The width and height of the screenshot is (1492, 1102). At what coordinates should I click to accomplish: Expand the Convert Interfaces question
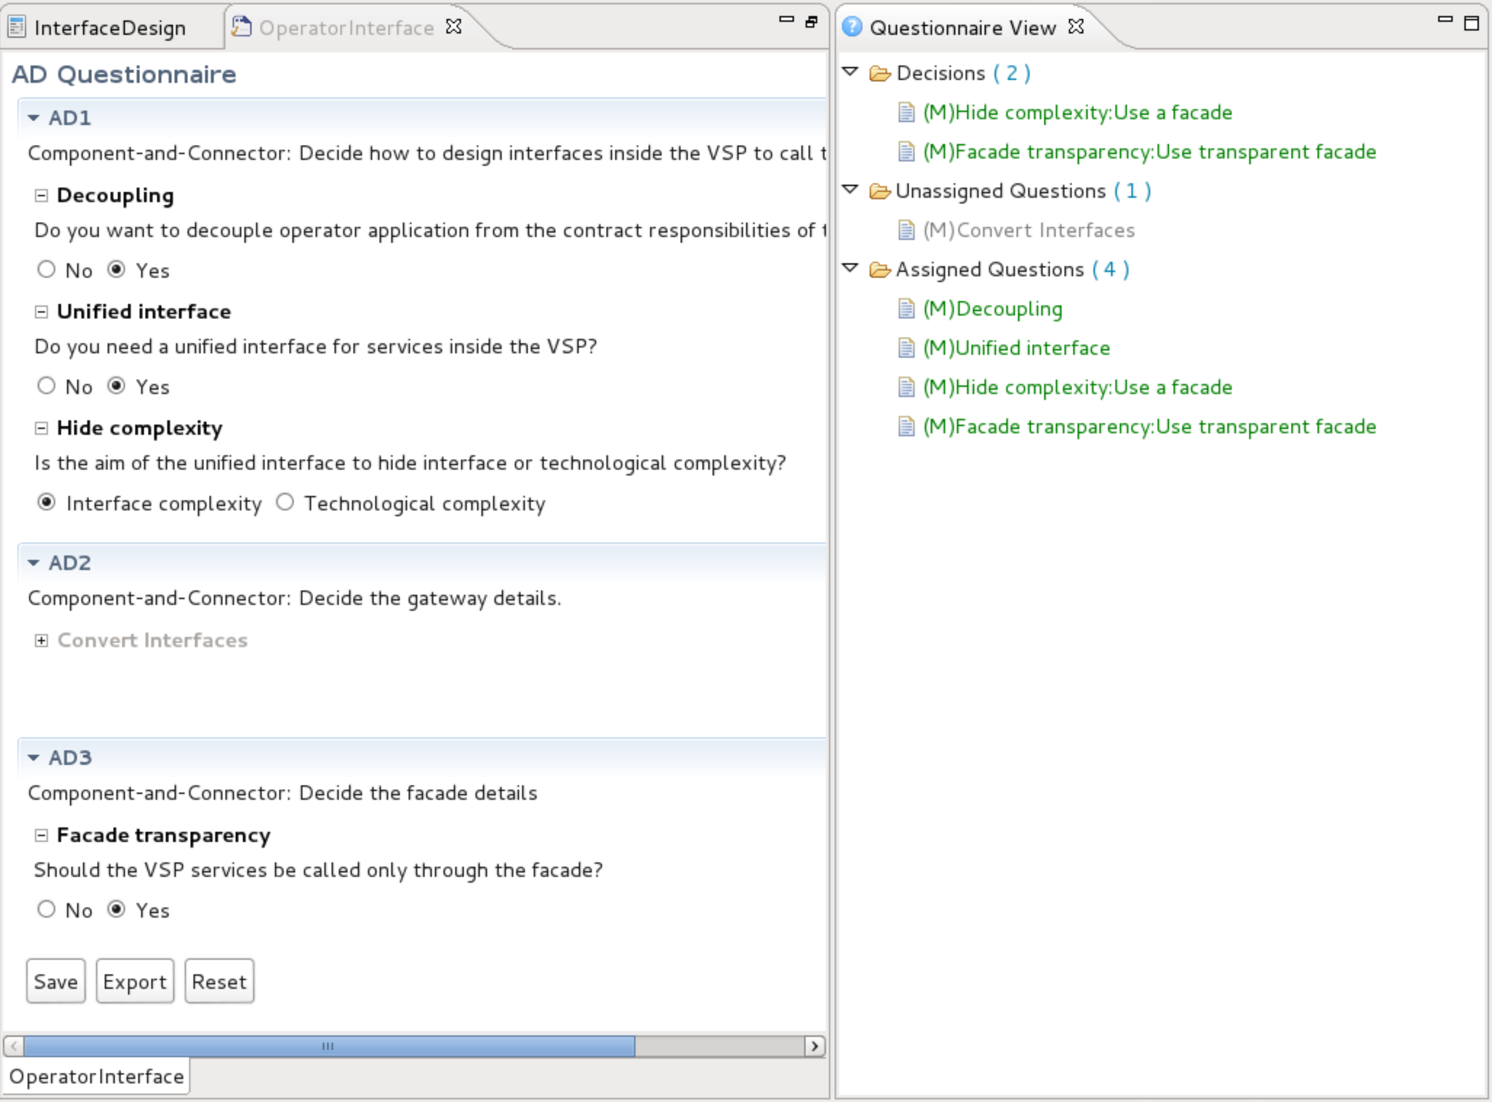[x=41, y=640]
